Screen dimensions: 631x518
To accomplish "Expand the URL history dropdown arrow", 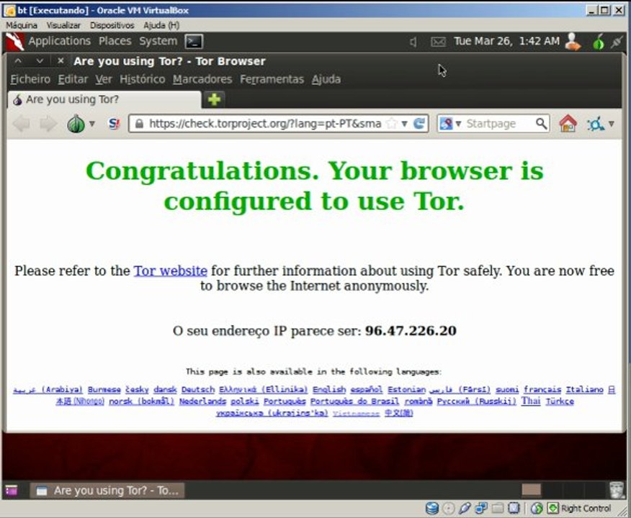I will point(404,123).
